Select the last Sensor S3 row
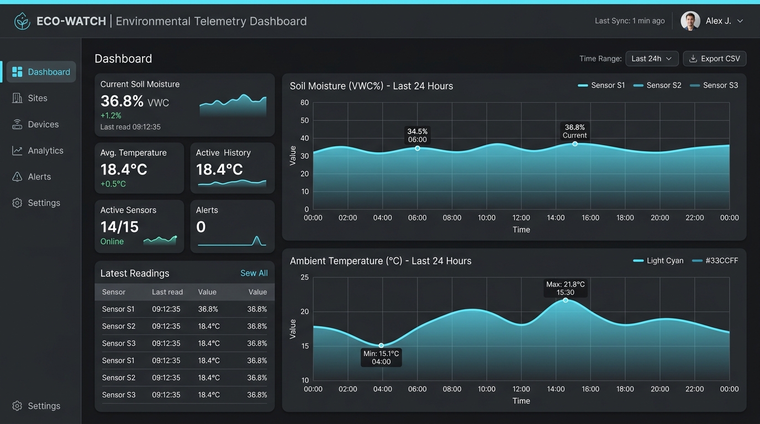This screenshot has height=424, width=760. 184,395
